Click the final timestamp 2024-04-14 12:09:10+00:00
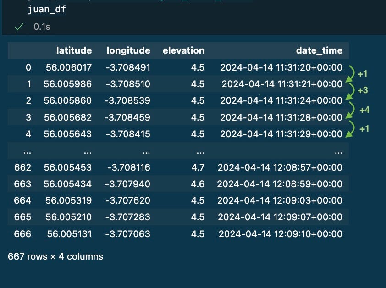The width and height of the screenshot is (386, 288). pyautogui.click(x=280, y=234)
